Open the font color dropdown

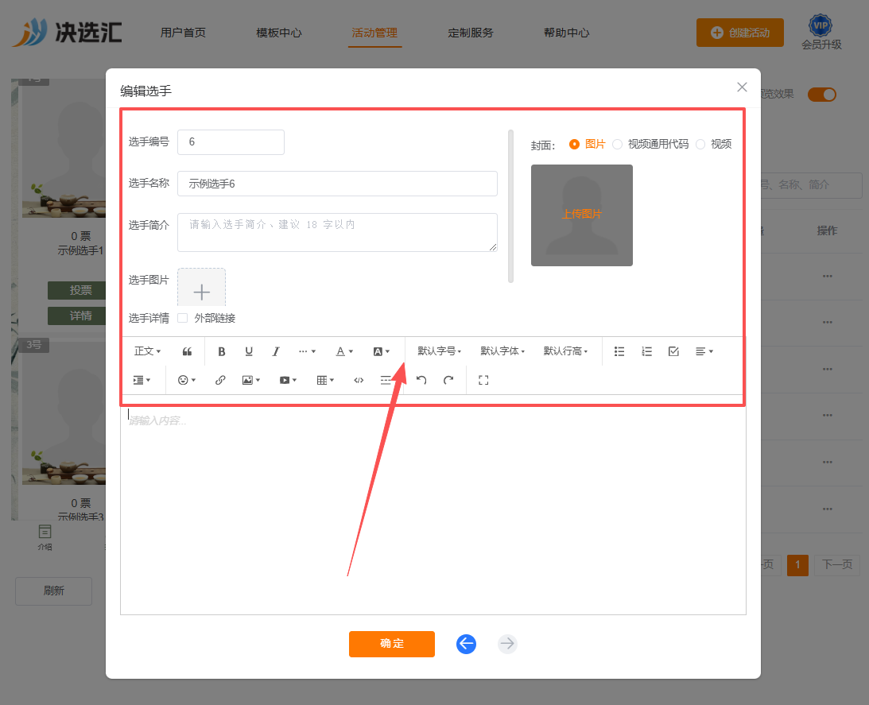click(345, 351)
